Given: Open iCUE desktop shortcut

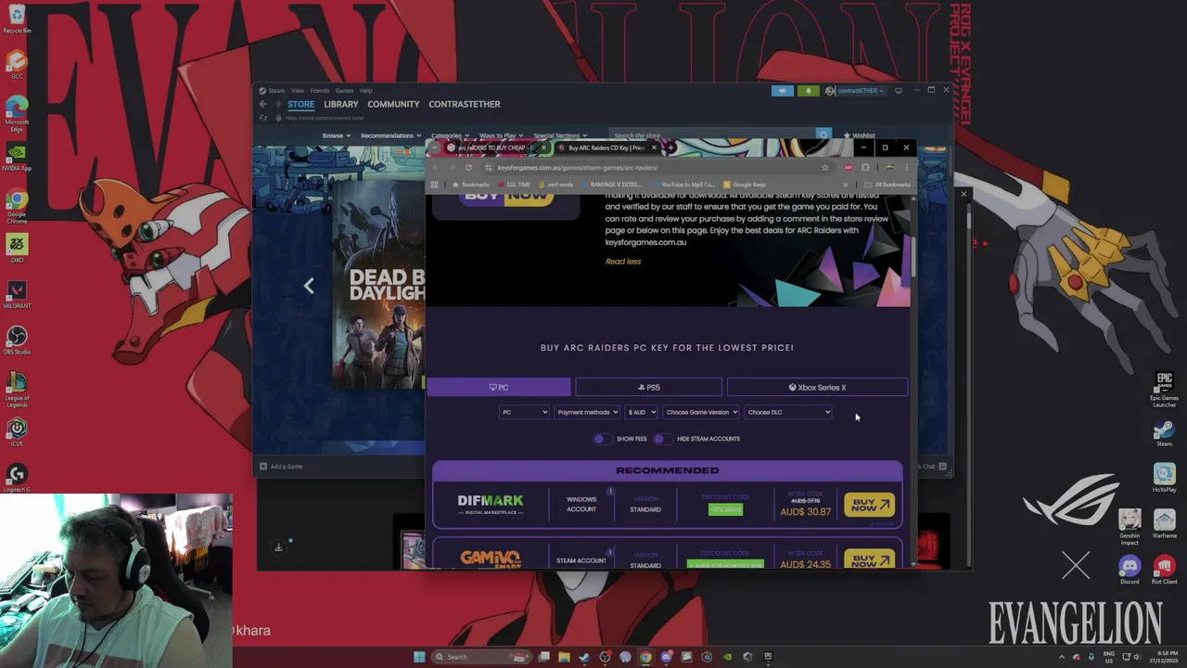Looking at the screenshot, I should (17, 431).
